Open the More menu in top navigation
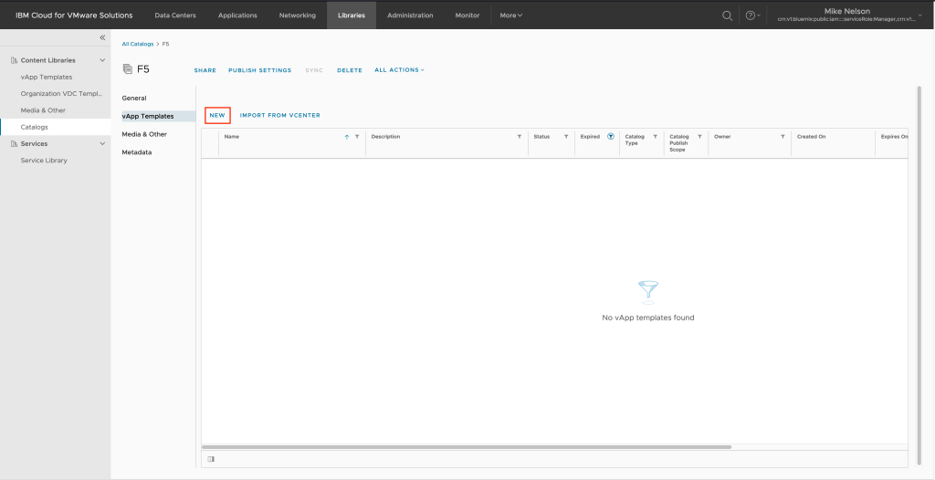The height and width of the screenshot is (480, 935). pos(511,16)
